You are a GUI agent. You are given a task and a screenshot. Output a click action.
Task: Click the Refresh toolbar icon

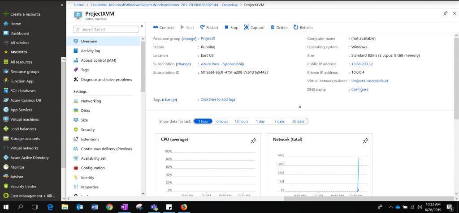pos(296,27)
